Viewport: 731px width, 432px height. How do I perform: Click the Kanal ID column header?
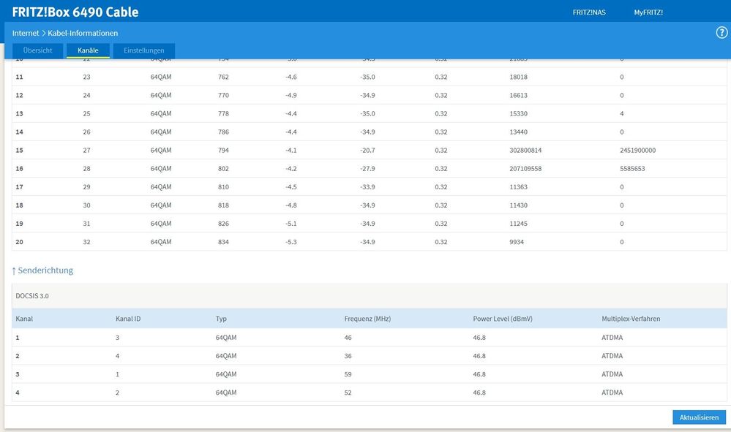128,319
